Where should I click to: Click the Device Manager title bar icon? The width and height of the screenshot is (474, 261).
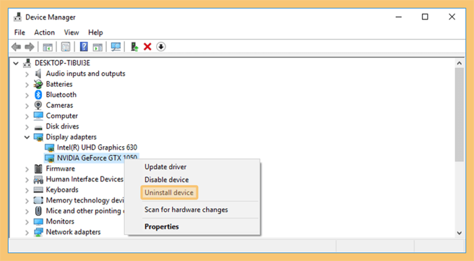pos(17,17)
